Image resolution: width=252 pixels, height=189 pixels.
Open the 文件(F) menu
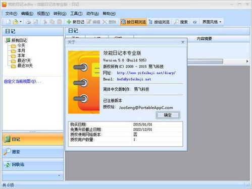tap(11, 14)
